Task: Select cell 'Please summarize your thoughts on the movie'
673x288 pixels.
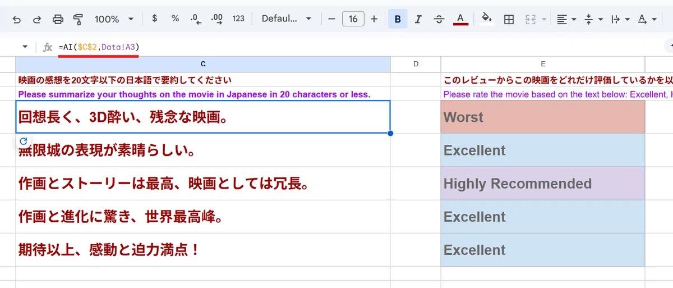Action: 203,94
